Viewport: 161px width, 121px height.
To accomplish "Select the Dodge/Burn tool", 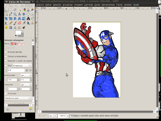I will (24, 28).
